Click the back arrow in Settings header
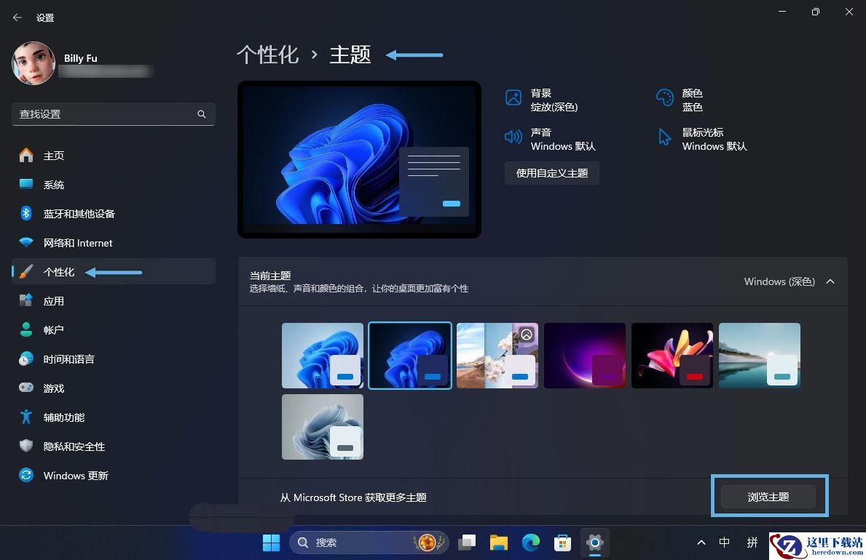Screen dimensions: 866x560 pyautogui.click(x=17, y=17)
